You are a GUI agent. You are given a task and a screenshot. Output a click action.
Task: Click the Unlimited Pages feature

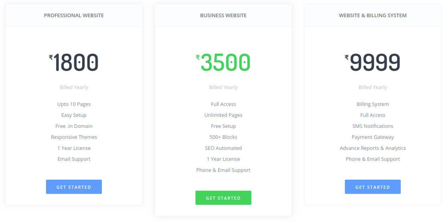point(223,115)
